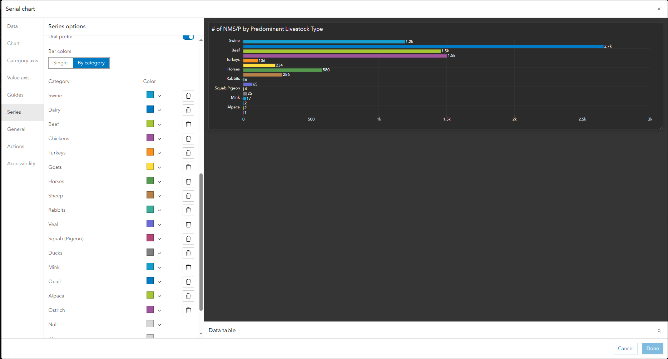Expand the Horses color selection menu
This screenshot has height=359, width=668.
(x=159, y=181)
